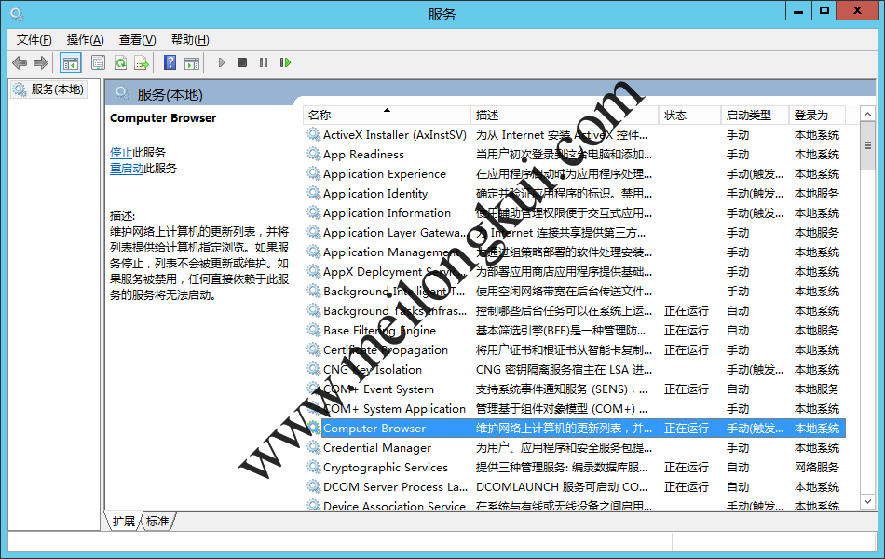Viewport: 885px width, 559px height.
Task: Open the 查看(V) menu
Action: 137,39
